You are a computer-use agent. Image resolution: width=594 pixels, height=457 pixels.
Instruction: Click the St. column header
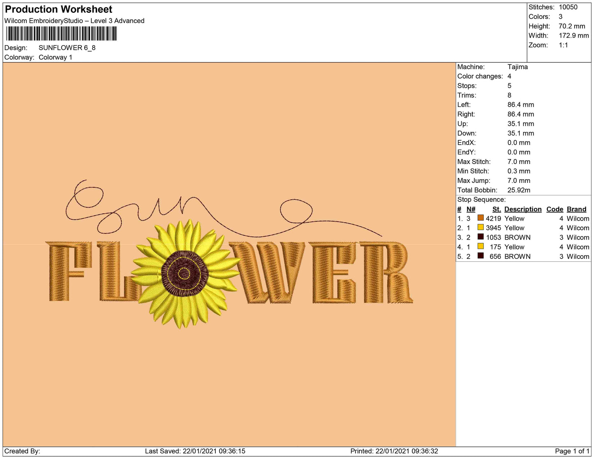[496, 209]
